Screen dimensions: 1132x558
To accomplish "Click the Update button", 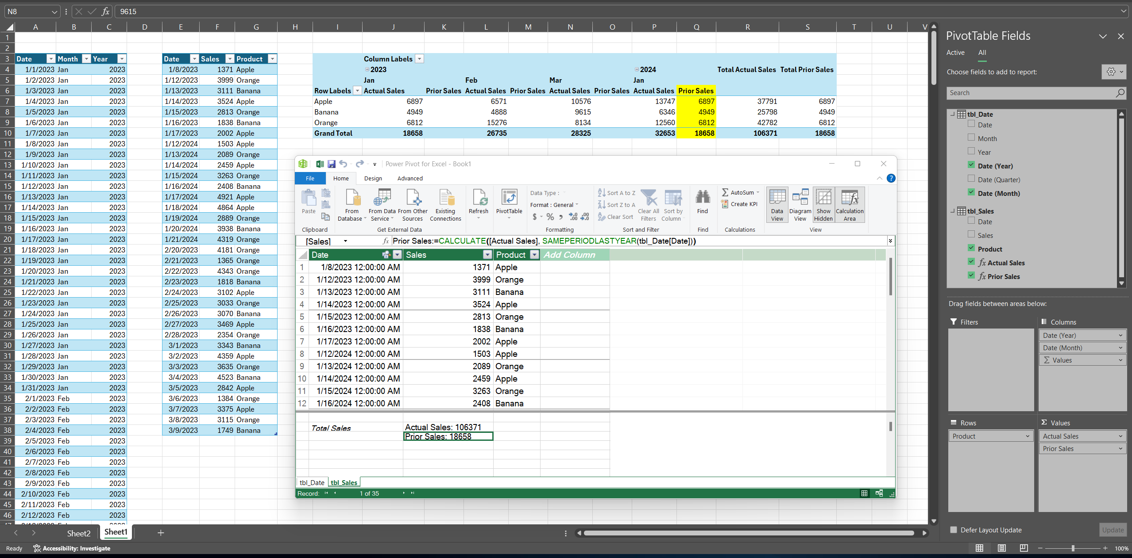I will click(1113, 530).
